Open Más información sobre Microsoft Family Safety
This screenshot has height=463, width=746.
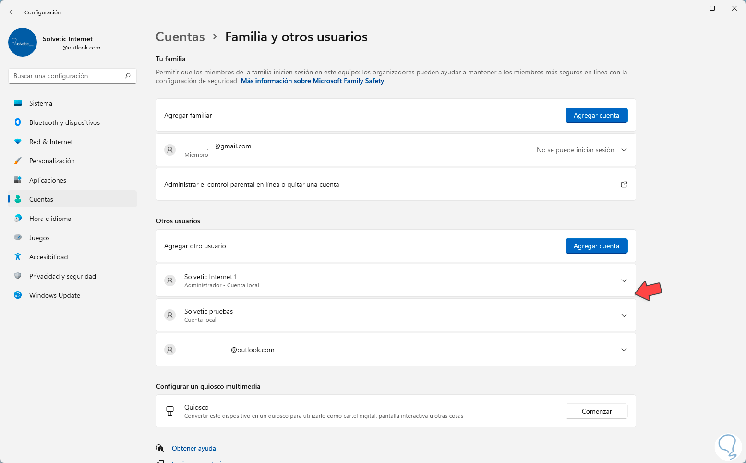tap(313, 81)
